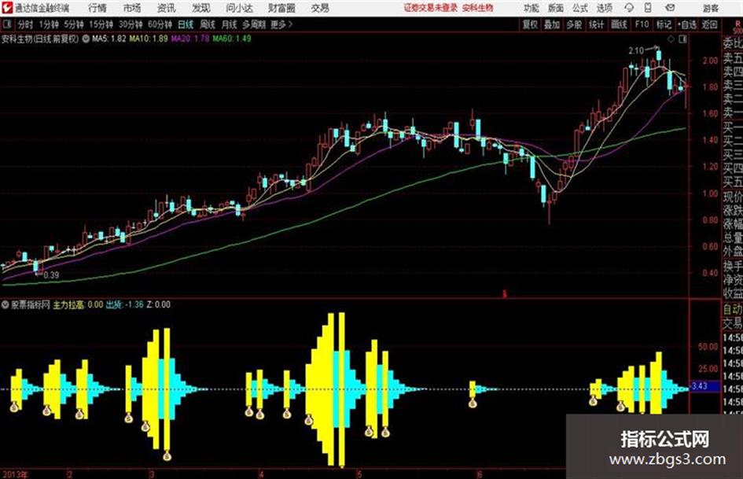Switch to 5分钟 period
This screenshot has height=479, width=743.
[x=73, y=24]
